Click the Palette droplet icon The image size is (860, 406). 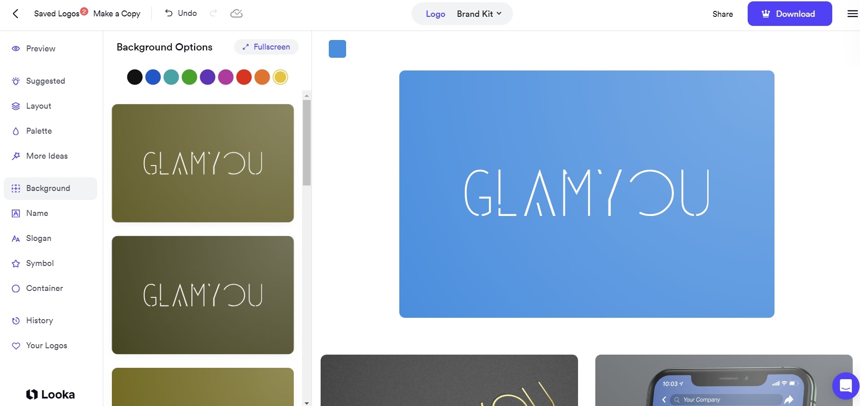[16, 131]
